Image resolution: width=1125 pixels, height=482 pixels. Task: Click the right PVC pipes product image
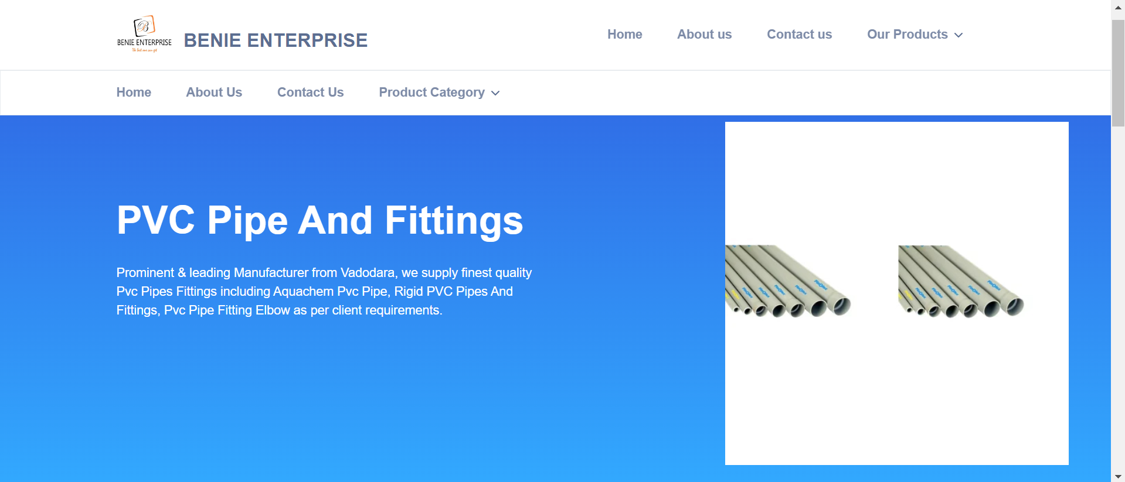(x=961, y=281)
